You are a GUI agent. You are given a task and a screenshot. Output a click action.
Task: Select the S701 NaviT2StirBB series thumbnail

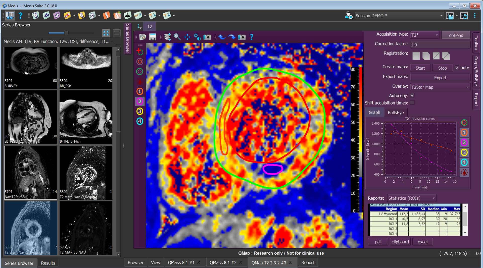(30, 173)
